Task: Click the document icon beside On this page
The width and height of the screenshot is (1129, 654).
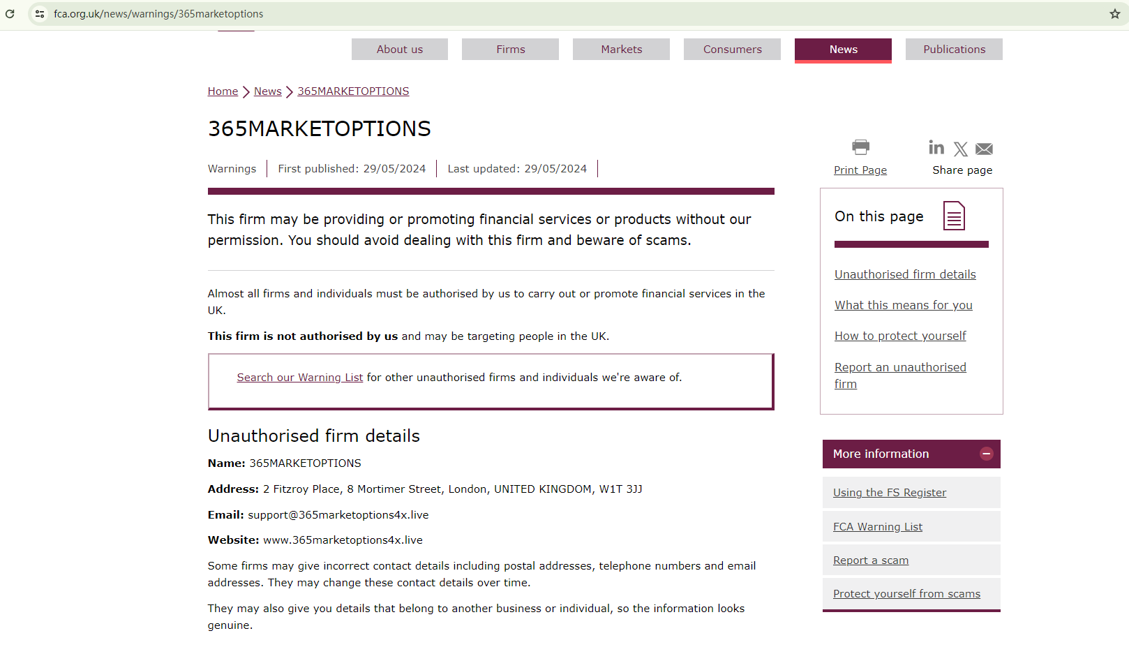Action: [x=954, y=216]
